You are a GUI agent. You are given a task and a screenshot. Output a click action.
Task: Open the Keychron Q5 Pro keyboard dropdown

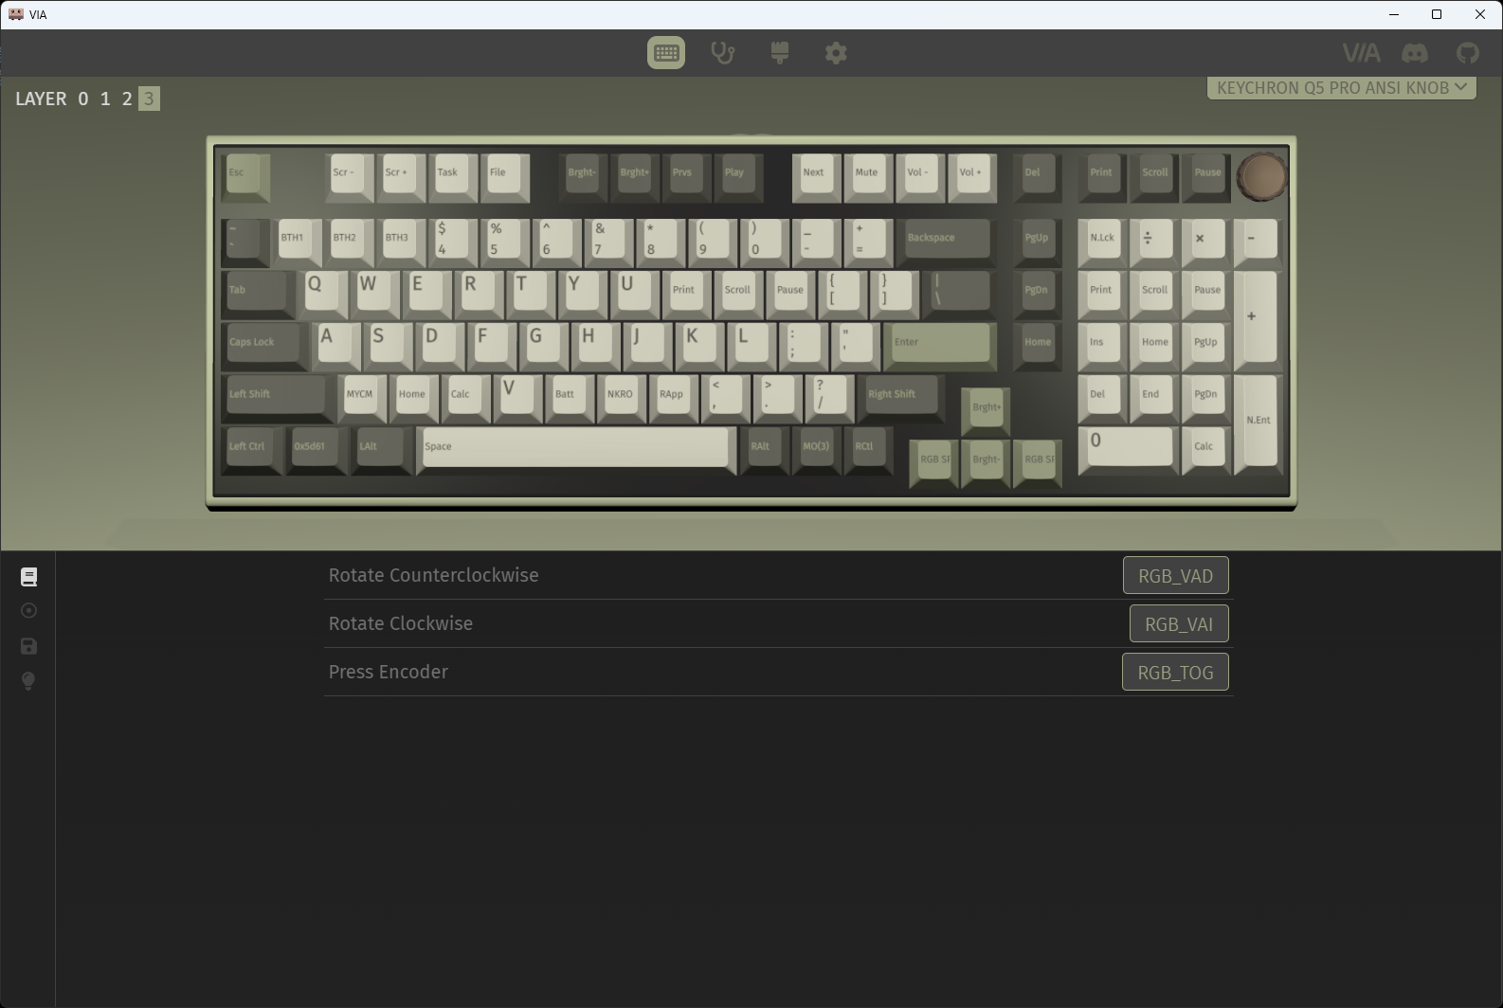1341,87
